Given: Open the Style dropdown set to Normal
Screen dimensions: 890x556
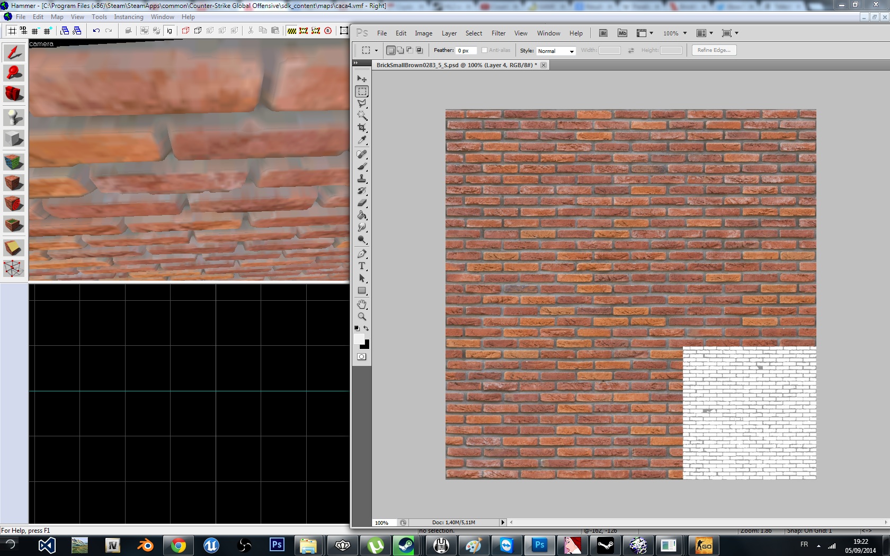Looking at the screenshot, I should tap(556, 51).
